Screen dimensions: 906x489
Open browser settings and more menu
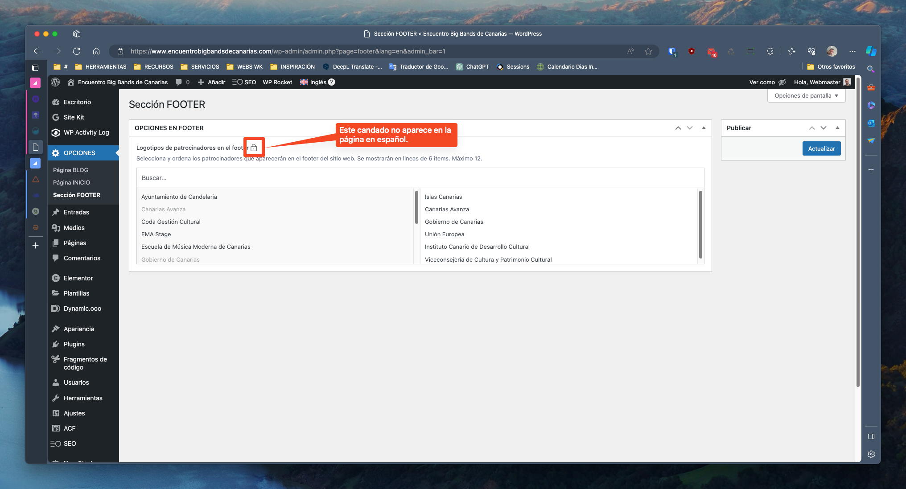tap(852, 51)
